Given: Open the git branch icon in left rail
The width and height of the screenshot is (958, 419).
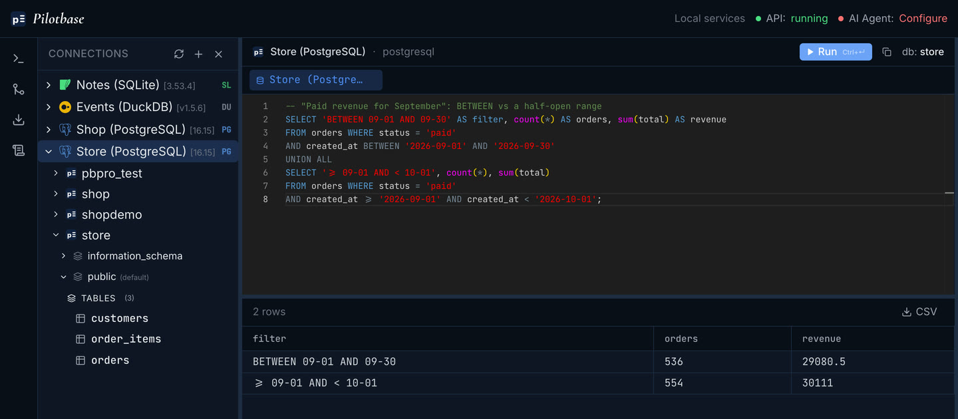Looking at the screenshot, I should tap(19, 89).
